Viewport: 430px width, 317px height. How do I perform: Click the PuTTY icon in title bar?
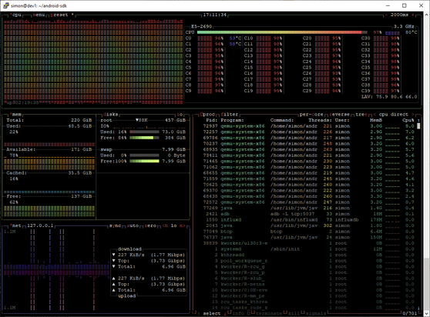coord(5,5)
